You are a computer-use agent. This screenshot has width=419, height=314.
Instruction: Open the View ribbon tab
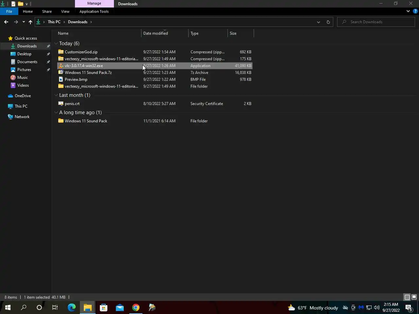[x=65, y=11]
